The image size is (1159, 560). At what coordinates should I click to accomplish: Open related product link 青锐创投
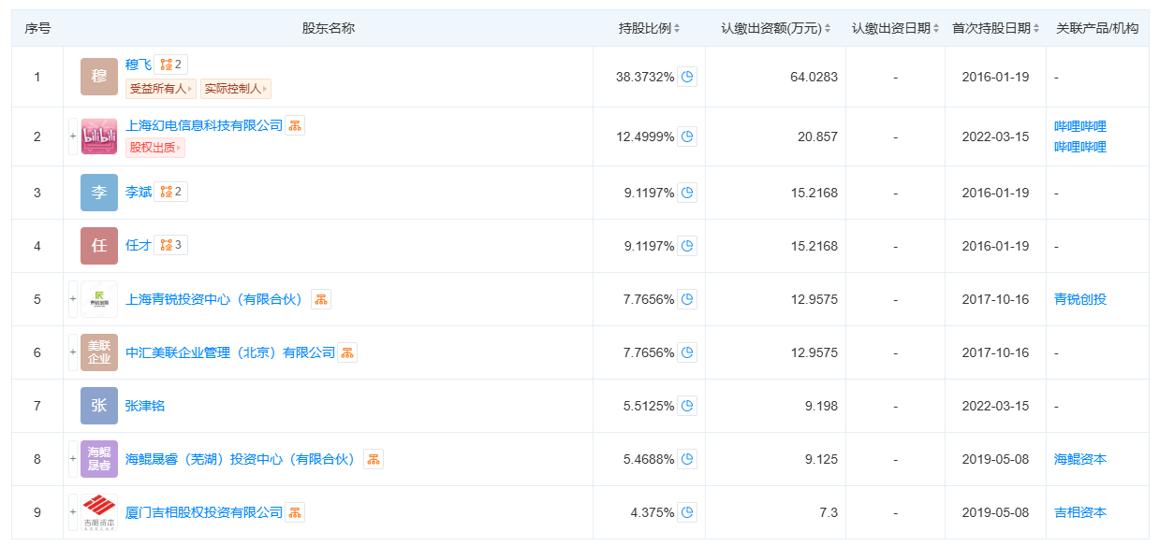pyautogui.click(x=1080, y=299)
